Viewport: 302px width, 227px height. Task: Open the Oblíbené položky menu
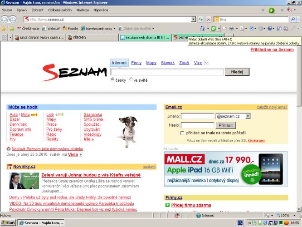60,10
